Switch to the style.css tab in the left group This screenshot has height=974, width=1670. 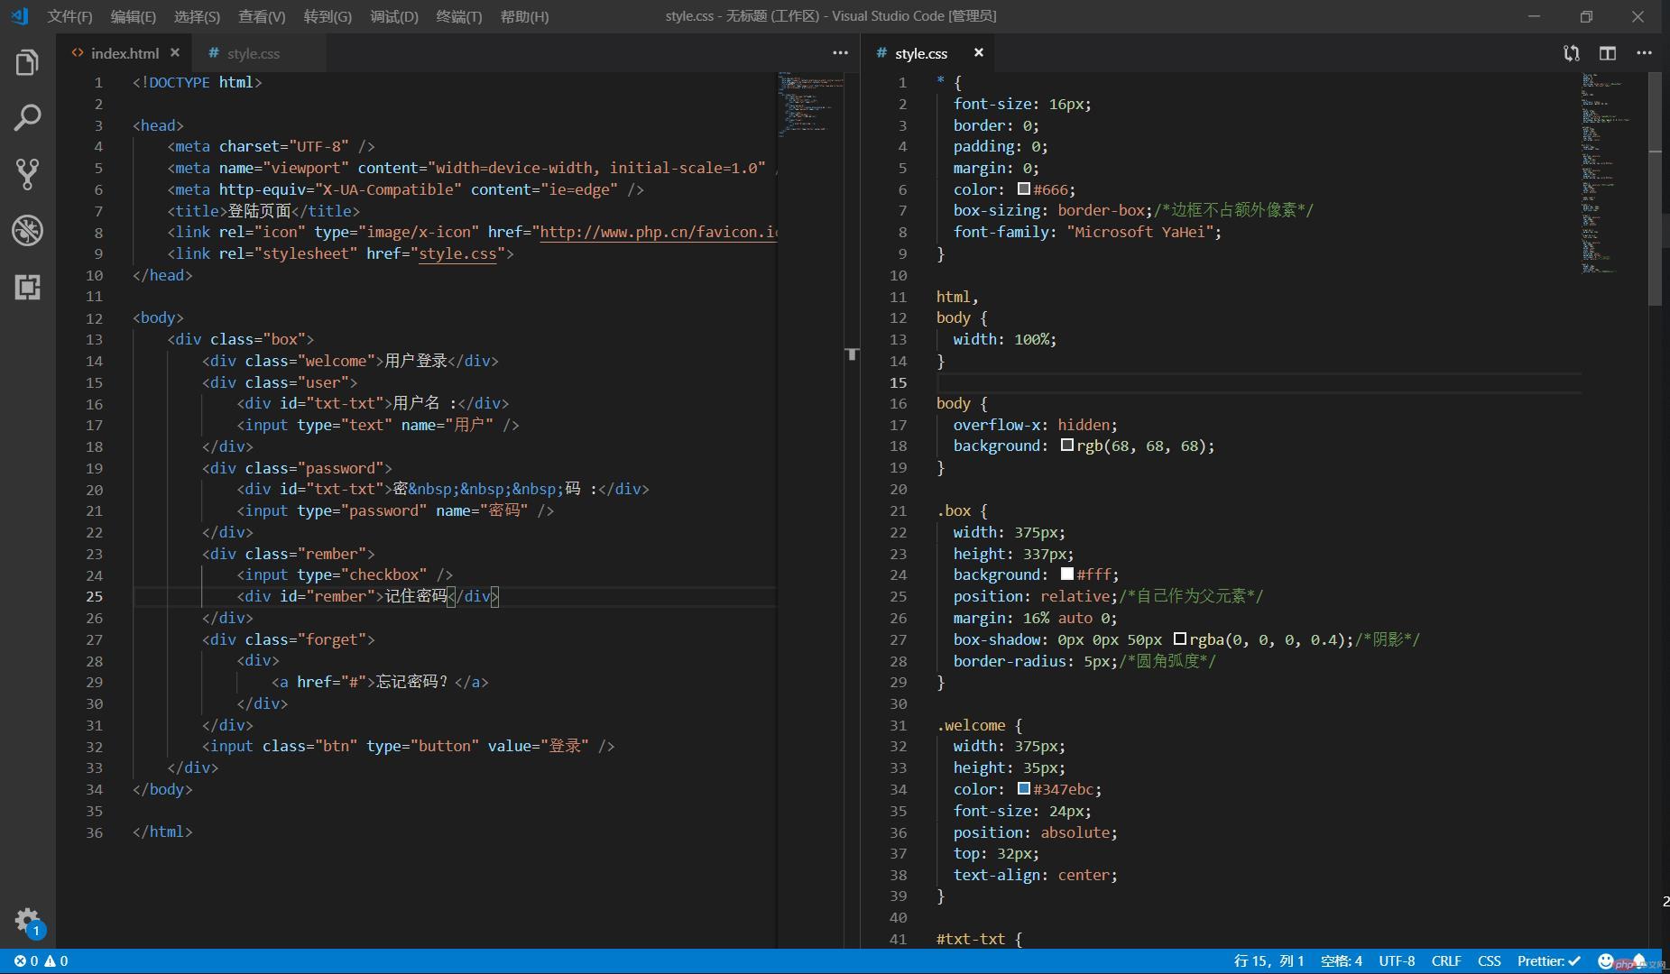(253, 53)
